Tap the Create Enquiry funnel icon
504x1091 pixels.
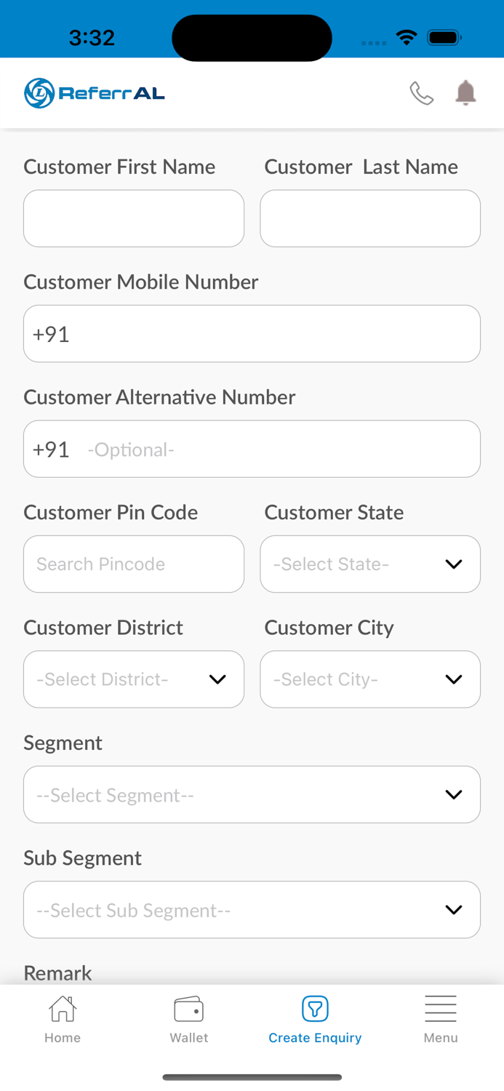click(315, 1009)
